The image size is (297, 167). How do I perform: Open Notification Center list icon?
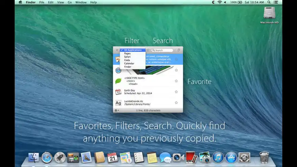point(276,2)
